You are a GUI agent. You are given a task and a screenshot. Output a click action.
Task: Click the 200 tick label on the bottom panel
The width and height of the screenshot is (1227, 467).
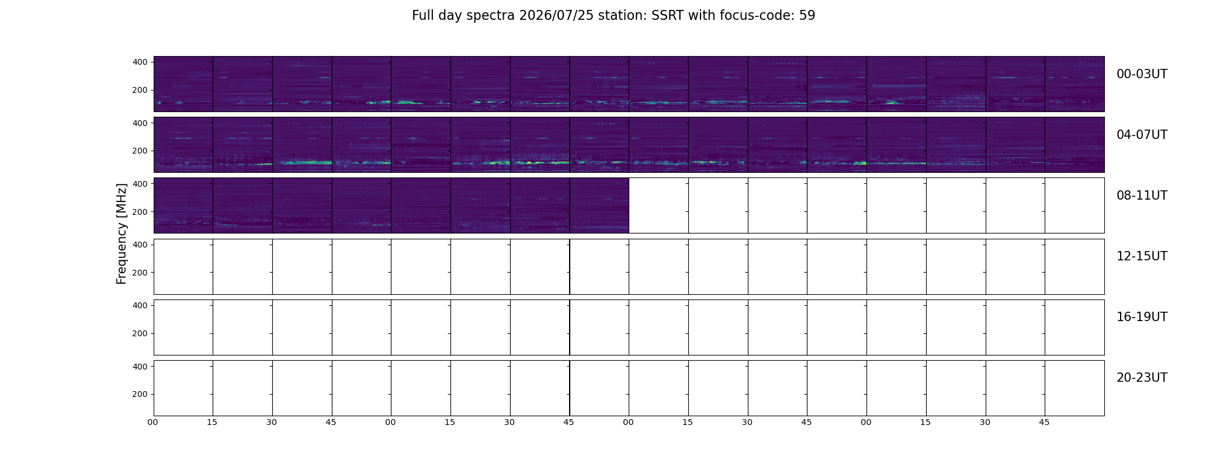tap(140, 394)
